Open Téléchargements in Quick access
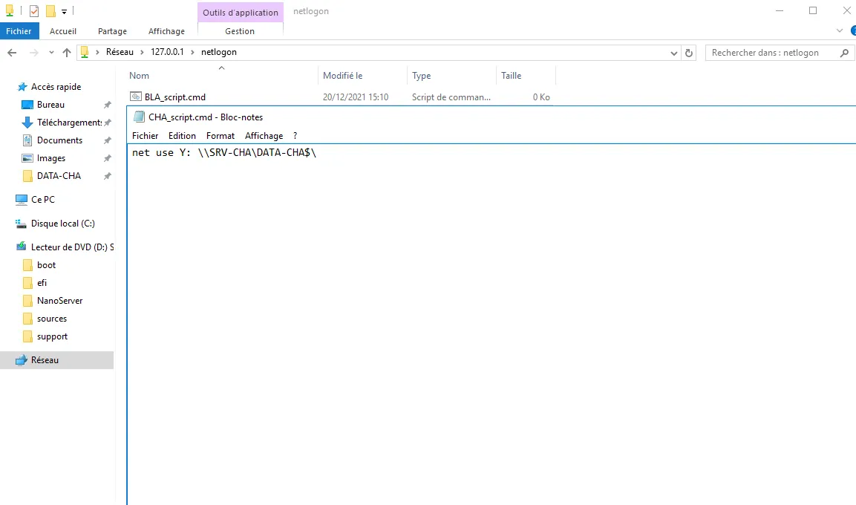 point(68,123)
